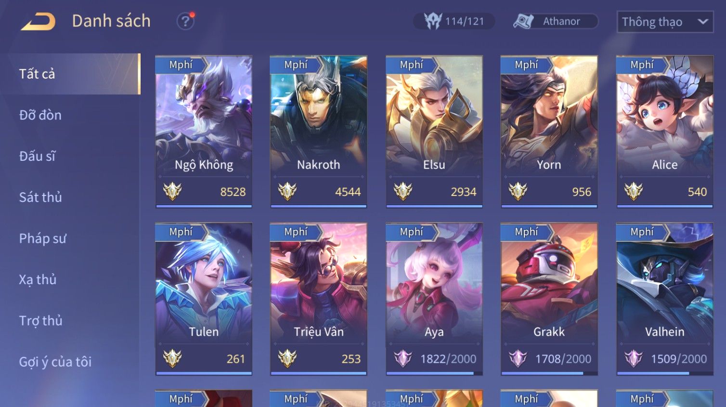Click the golden back arrow icon
Image resolution: width=726 pixels, height=407 pixels.
[x=38, y=22]
